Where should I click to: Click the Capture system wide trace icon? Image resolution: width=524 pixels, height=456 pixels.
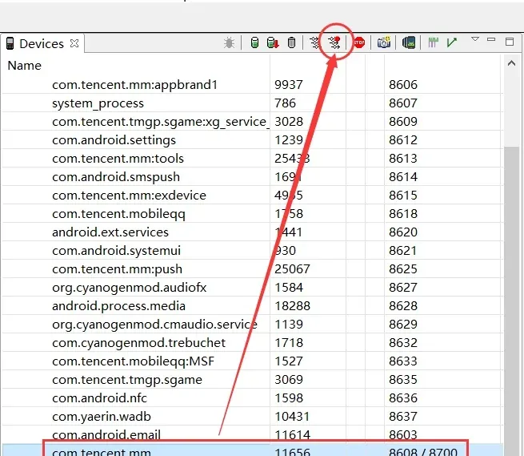click(x=433, y=42)
